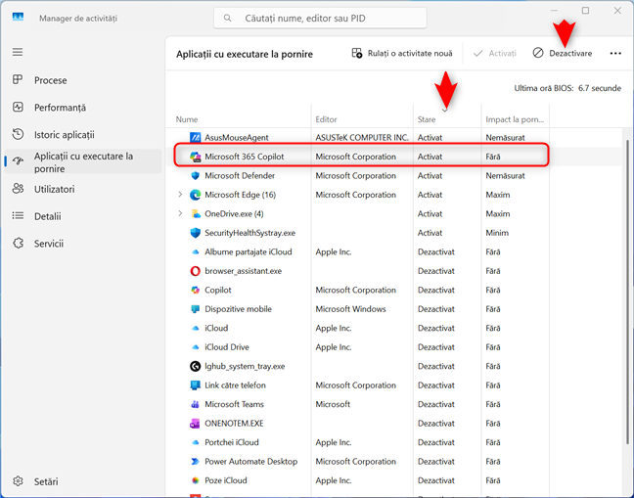Click the ONENOTEM.EXE icon
Image resolution: width=634 pixels, height=498 pixels.
[196, 424]
